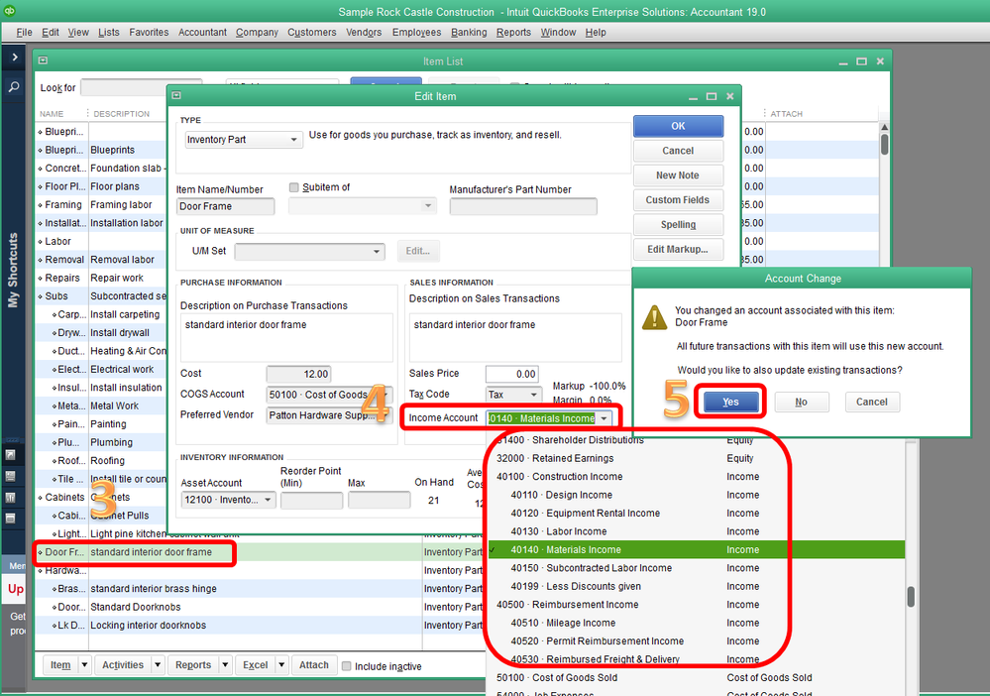The width and height of the screenshot is (990, 696).
Task: Open the File menu
Action: 24,32
